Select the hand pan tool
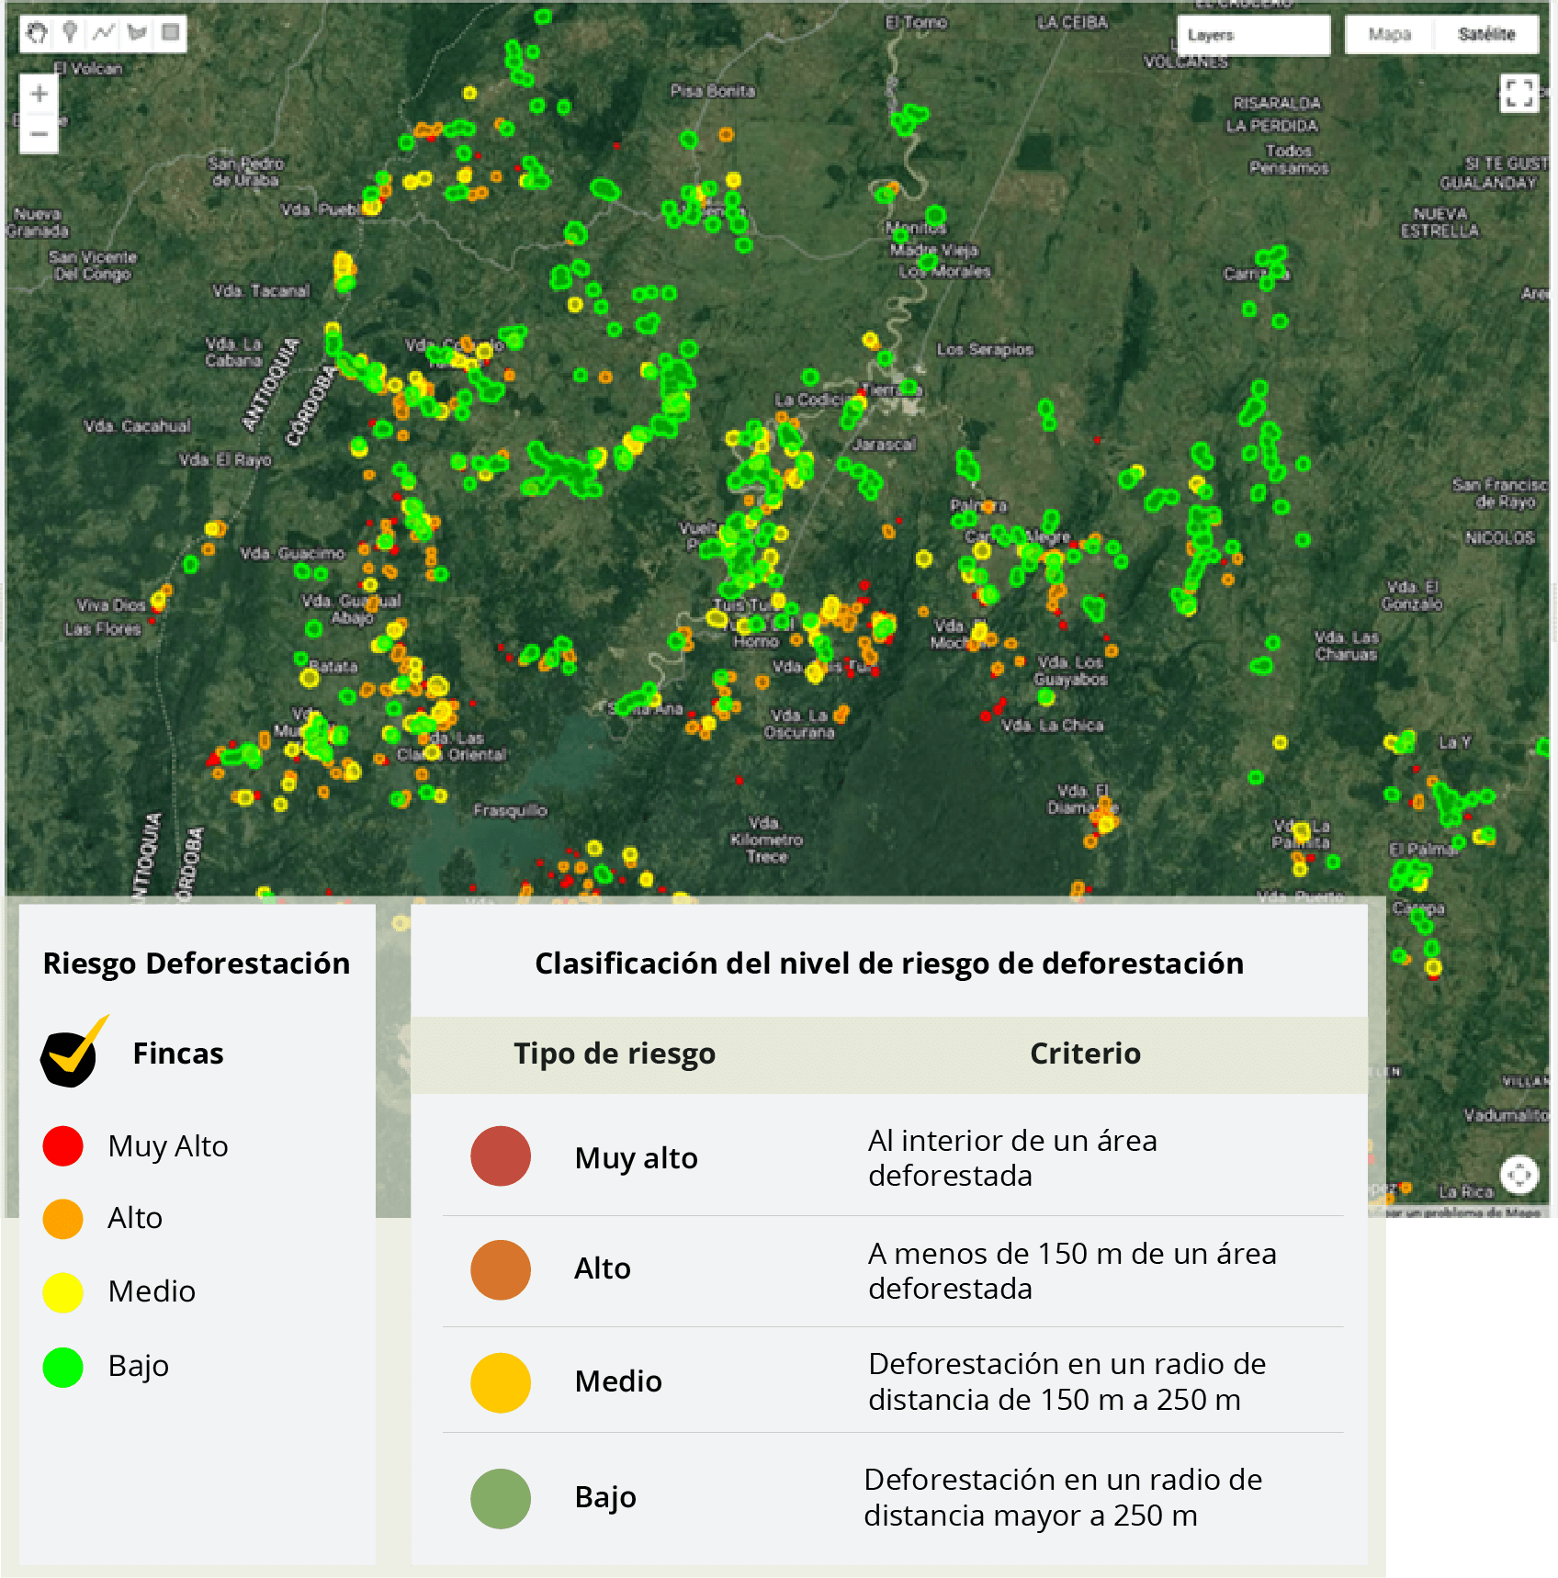Screen dimensions: 1558x1578 [x=36, y=34]
